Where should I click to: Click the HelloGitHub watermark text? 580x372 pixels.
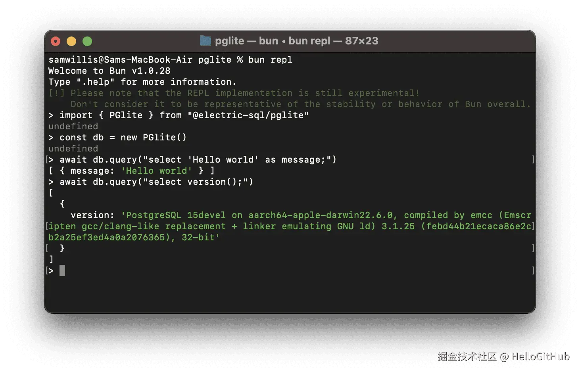[x=540, y=357]
